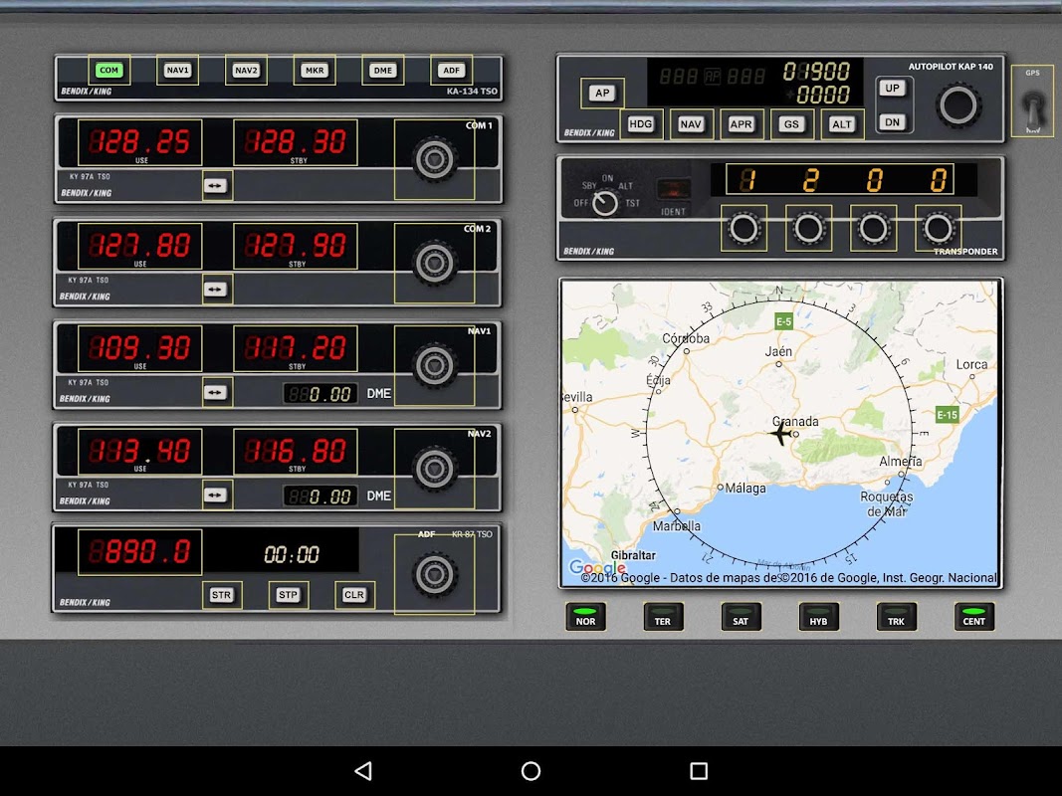The height and width of the screenshot is (796, 1062).
Task: Activate autopilot APR mode
Action: click(741, 123)
